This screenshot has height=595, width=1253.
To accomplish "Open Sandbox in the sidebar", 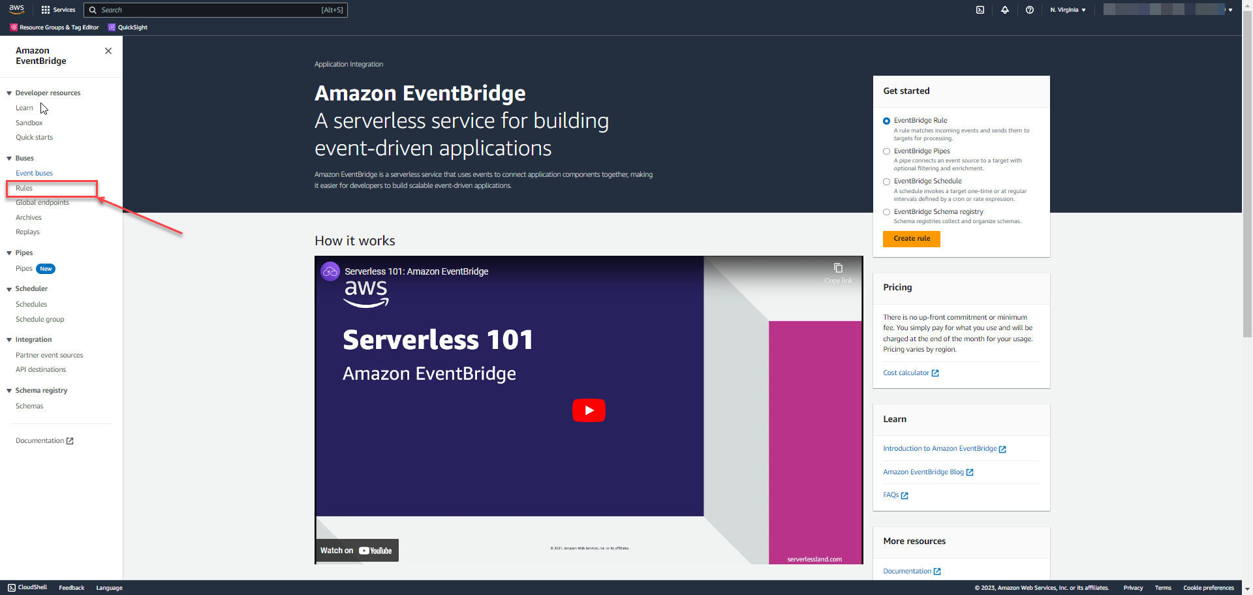I will (29, 123).
